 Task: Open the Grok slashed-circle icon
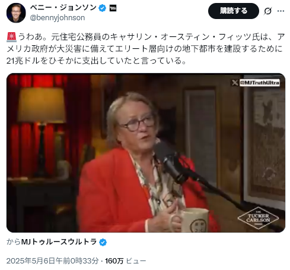pos(267,11)
